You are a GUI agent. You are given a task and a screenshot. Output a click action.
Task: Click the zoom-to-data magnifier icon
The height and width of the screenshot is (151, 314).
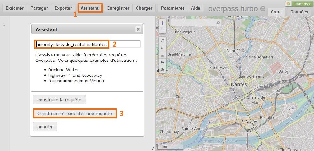[x=162, y=41]
